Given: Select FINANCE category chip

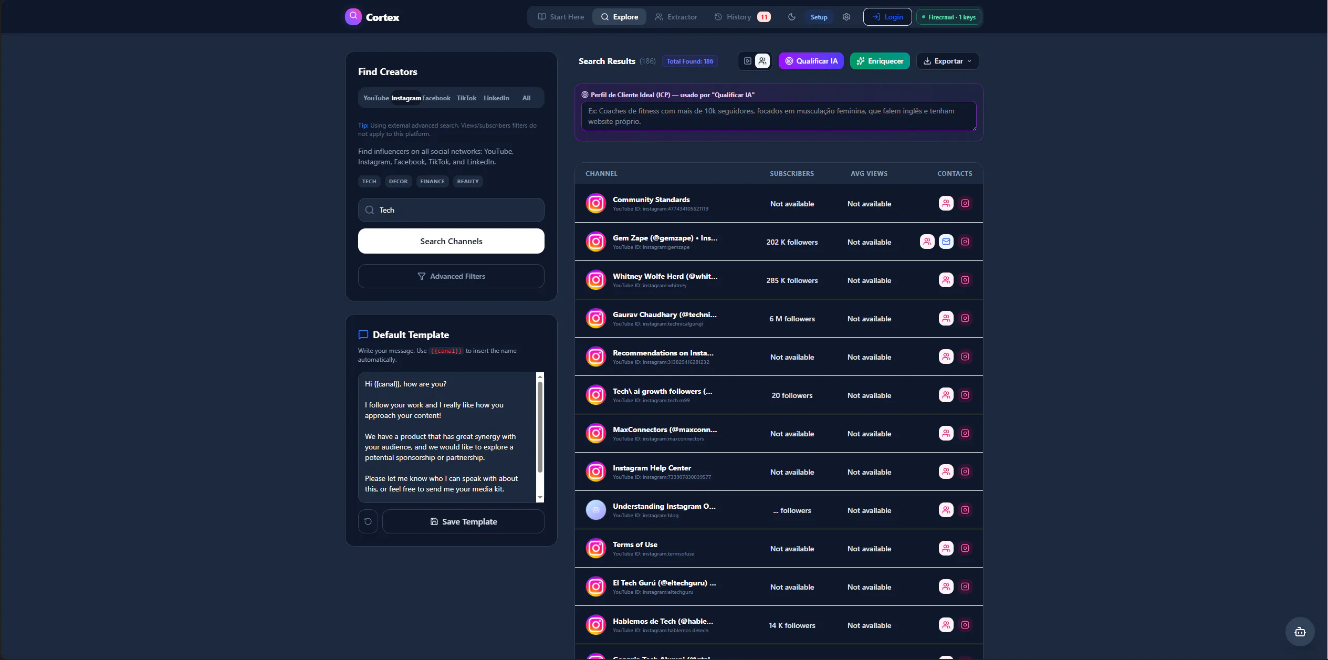Looking at the screenshot, I should click(x=432, y=181).
